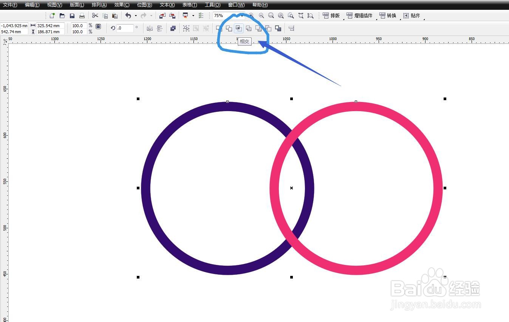Print the document using the printer icon
This screenshot has height=322, width=509.
point(82,15)
